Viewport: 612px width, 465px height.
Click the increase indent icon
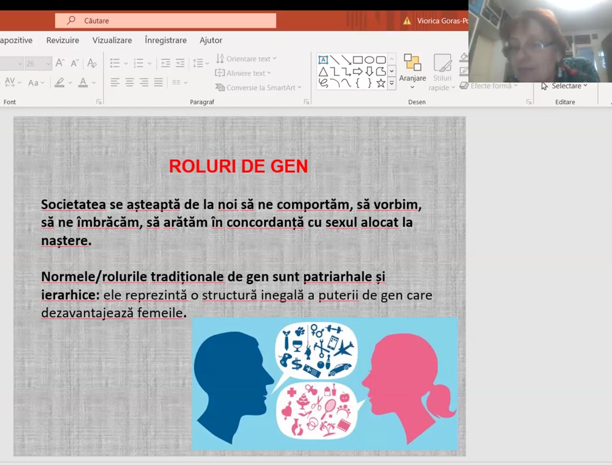(x=180, y=63)
